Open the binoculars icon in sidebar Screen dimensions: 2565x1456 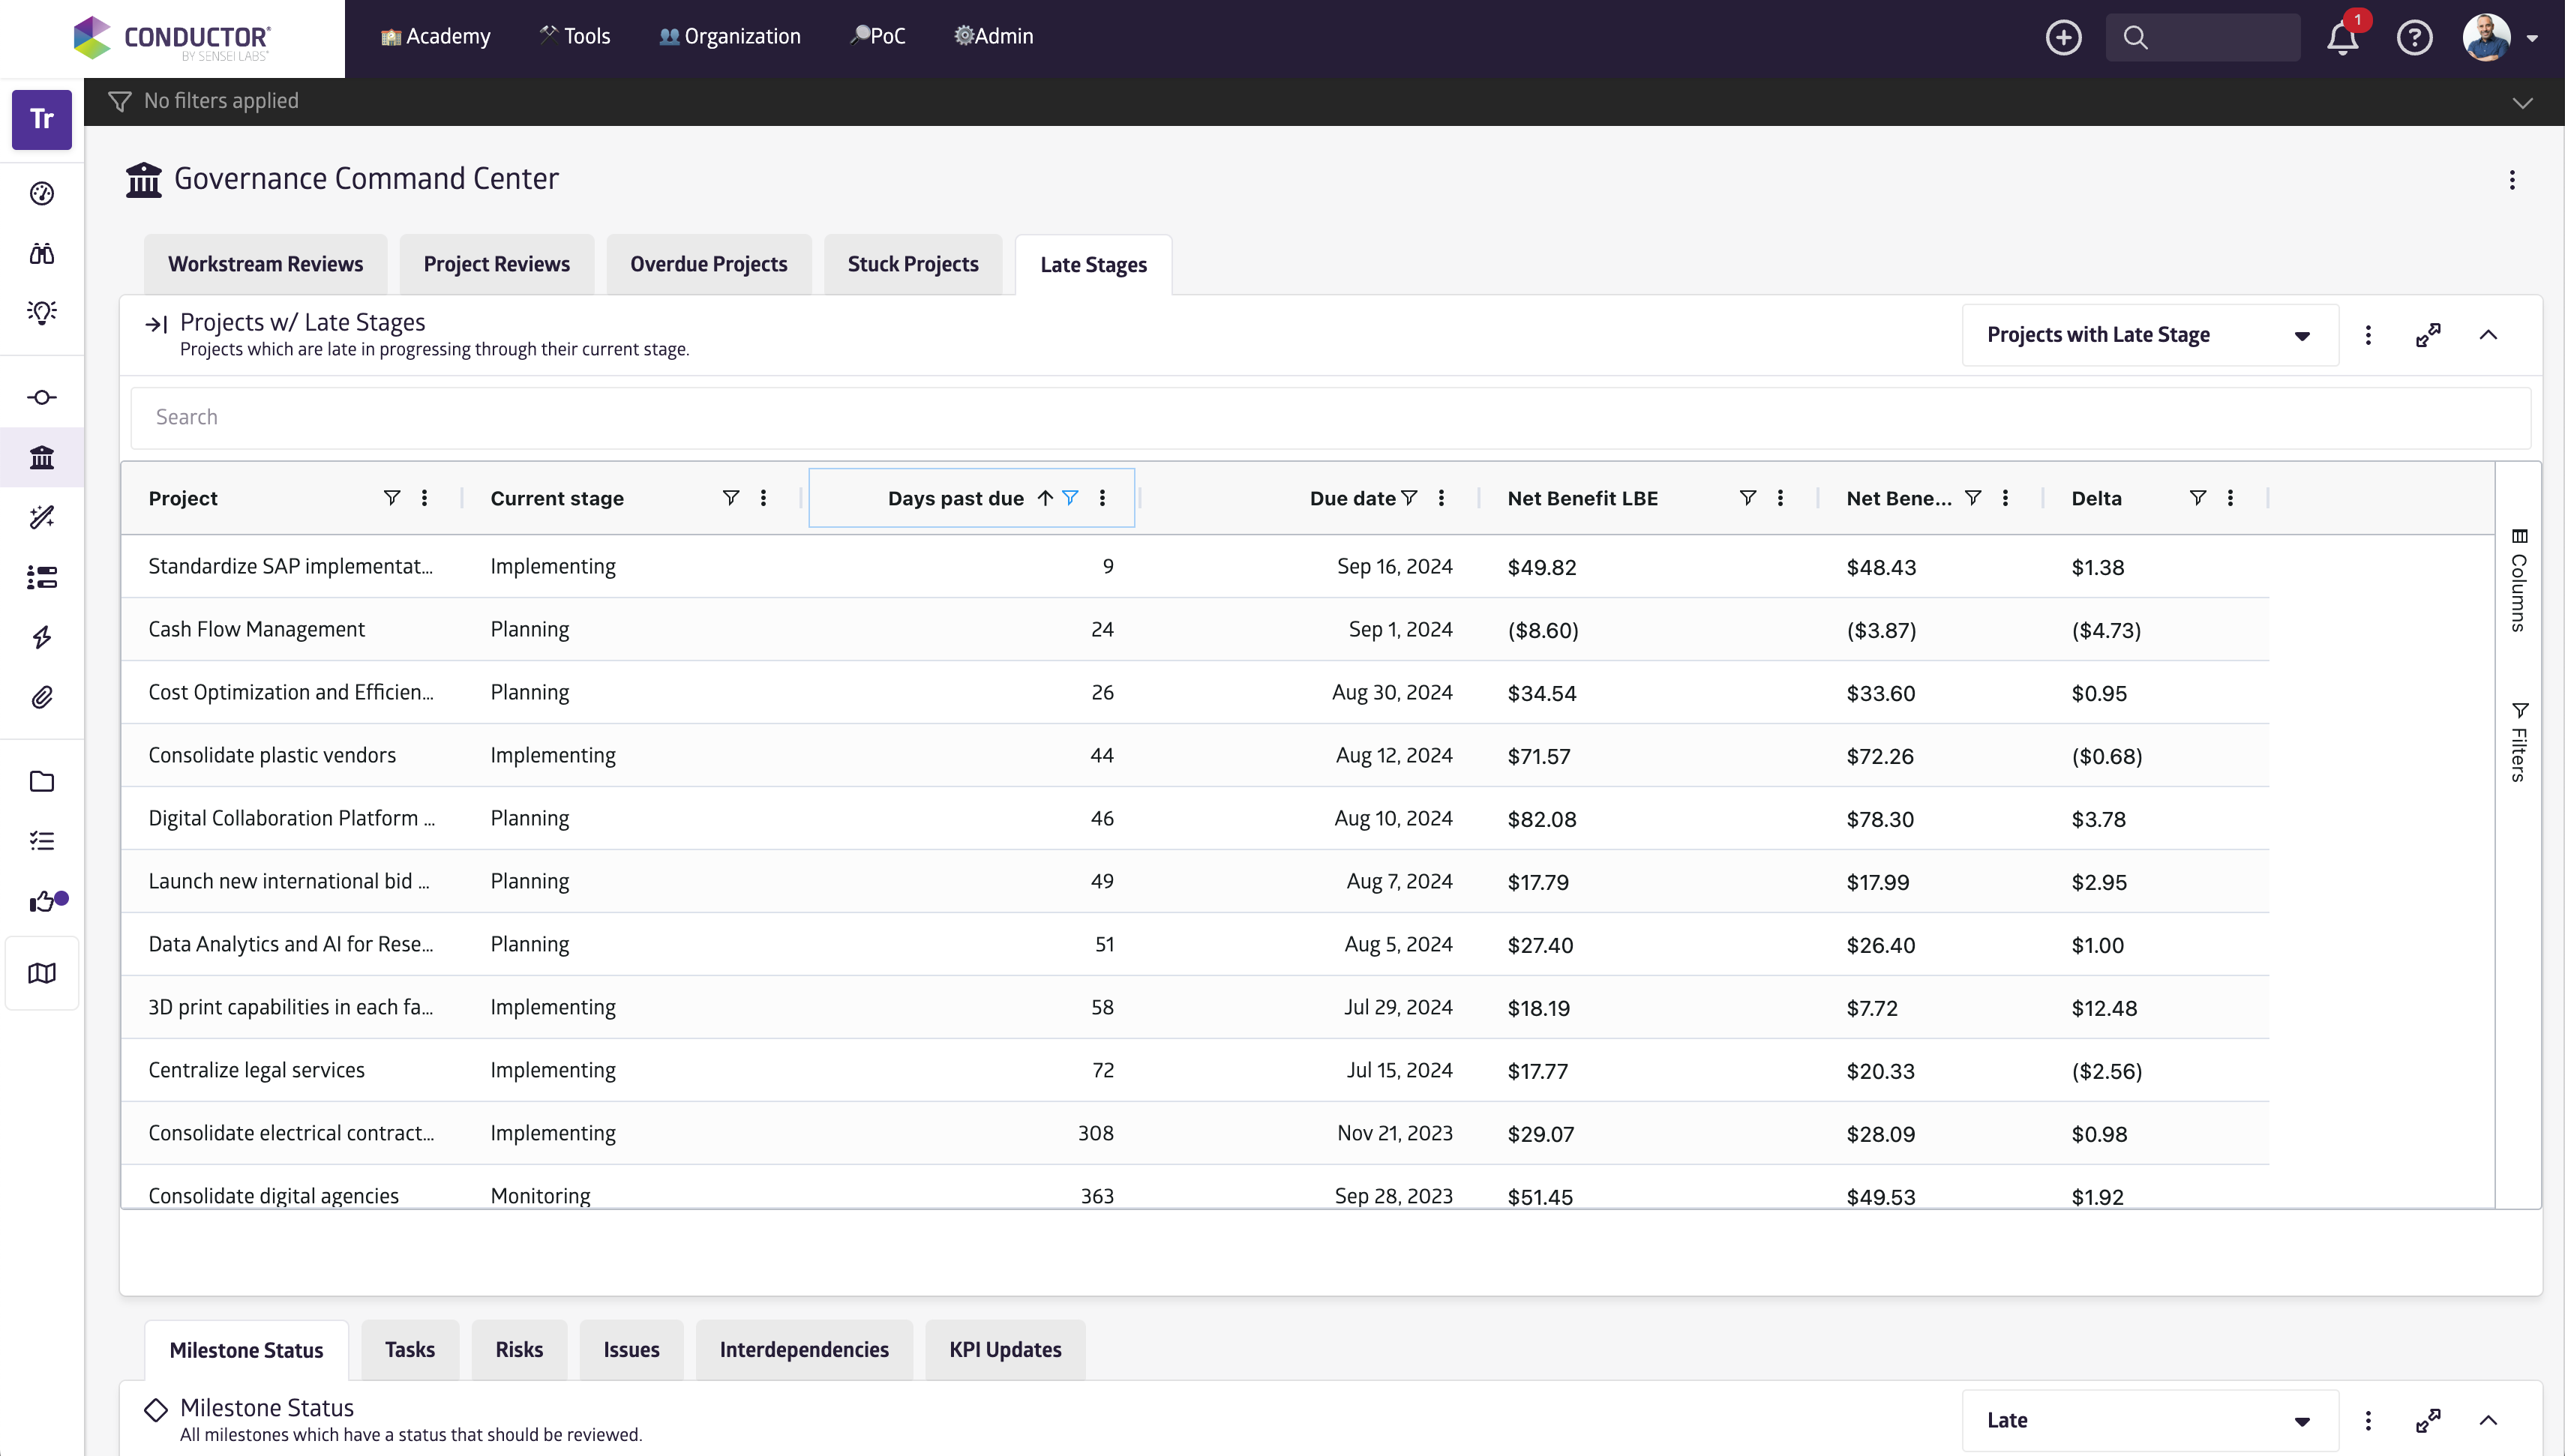(x=42, y=253)
